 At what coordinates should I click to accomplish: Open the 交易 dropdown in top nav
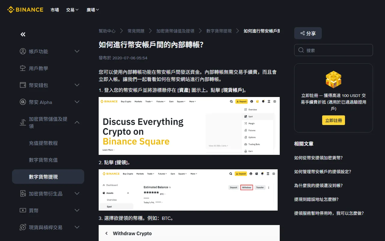(x=72, y=10)
